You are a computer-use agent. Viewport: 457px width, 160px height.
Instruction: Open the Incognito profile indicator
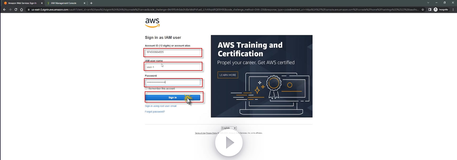(441, 10)
